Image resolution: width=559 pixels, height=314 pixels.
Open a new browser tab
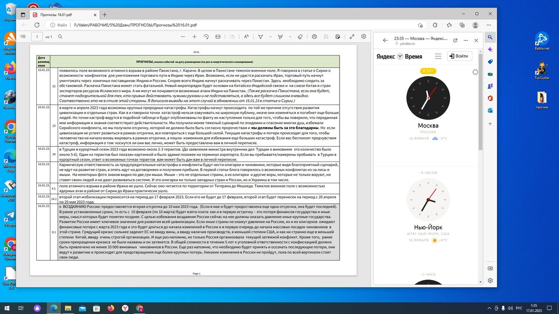coord(104,15)
